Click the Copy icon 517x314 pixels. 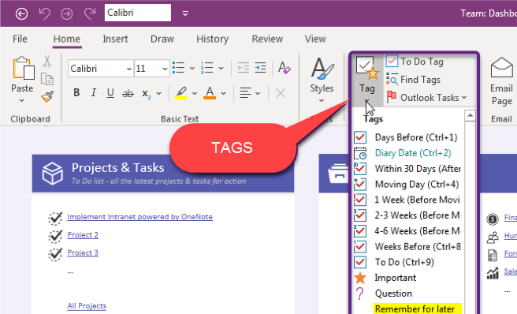(x=47, y=79)
